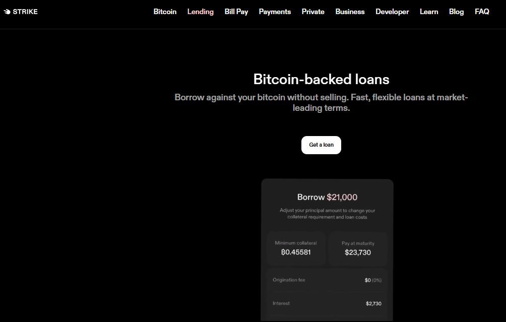Click the Strike logo icon
506x322 pixels.
(7, 12)
